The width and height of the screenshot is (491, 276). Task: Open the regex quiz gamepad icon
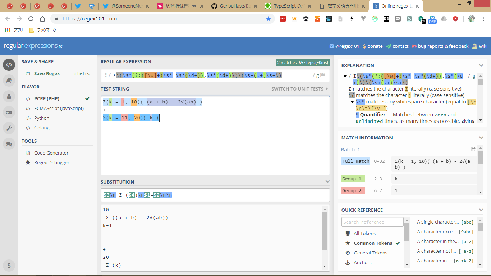[9, 112]
